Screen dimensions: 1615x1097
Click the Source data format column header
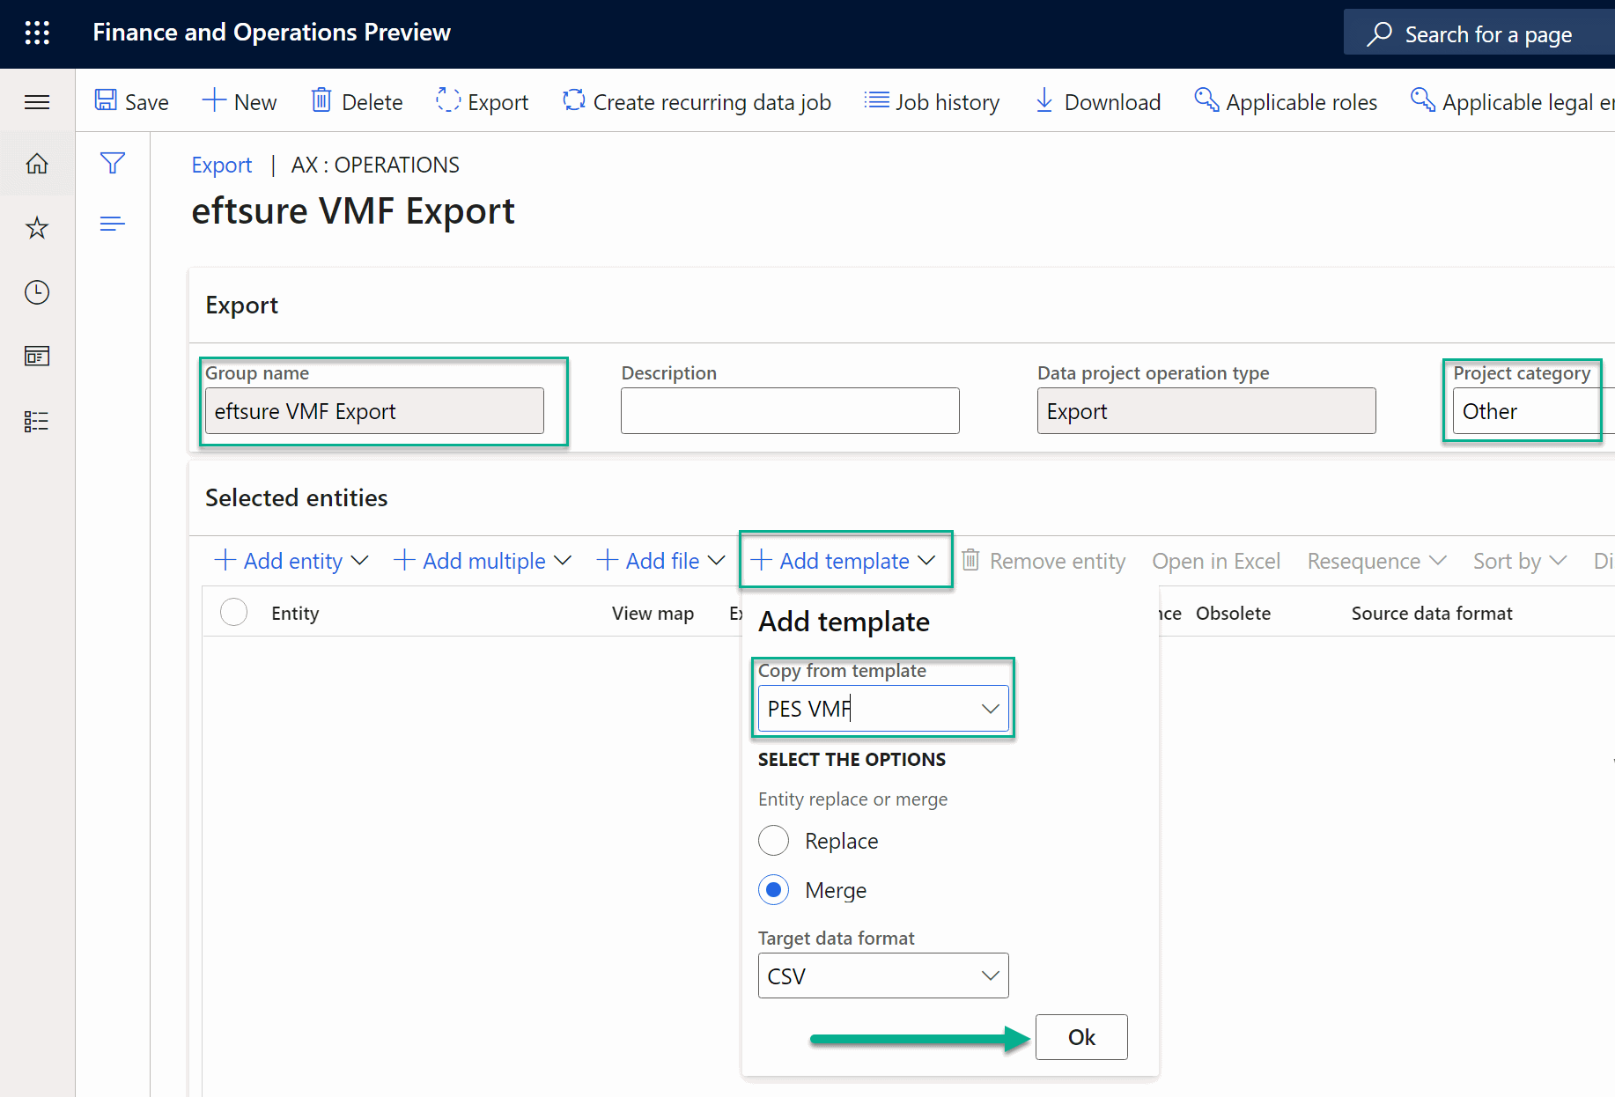(1432, 613)
